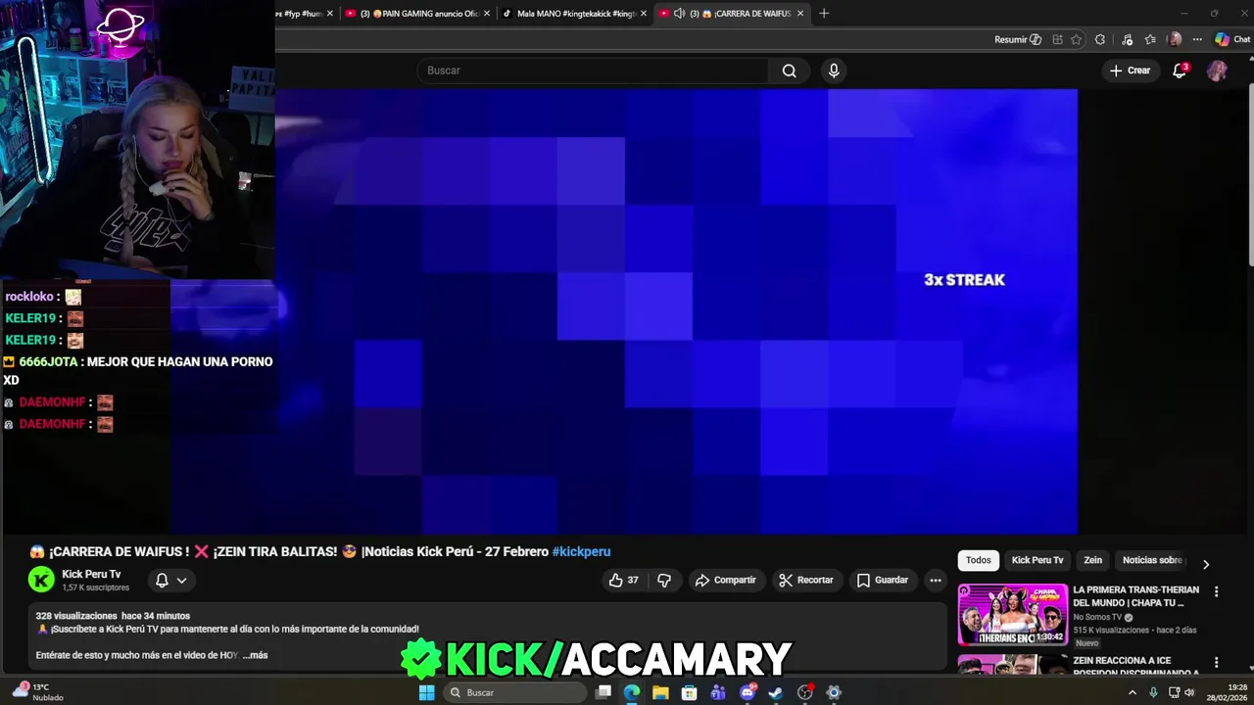
Task: Open the ZEIN REACCIONA A ICE video title
Action: click(x=1135, y=666)
